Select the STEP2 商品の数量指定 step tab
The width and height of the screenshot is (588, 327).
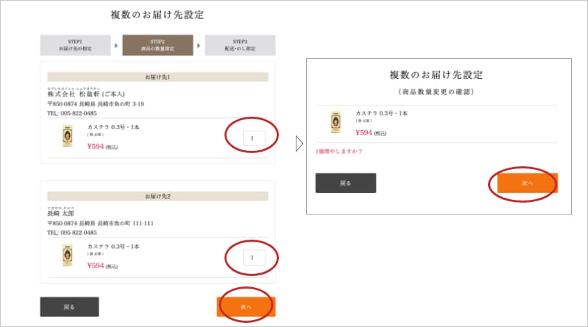pos(158,45)
